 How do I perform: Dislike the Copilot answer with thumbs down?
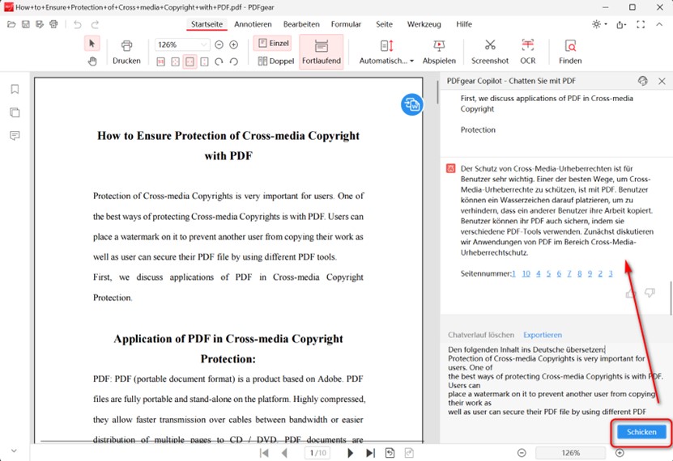[x=650, y=293]
